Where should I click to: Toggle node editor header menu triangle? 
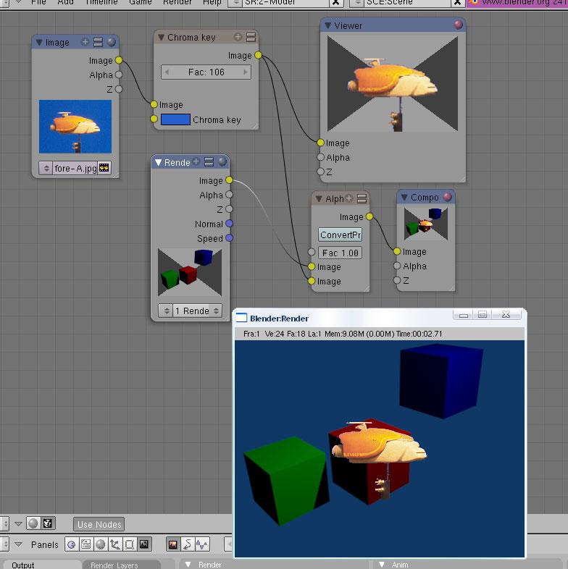click(19, 523)
